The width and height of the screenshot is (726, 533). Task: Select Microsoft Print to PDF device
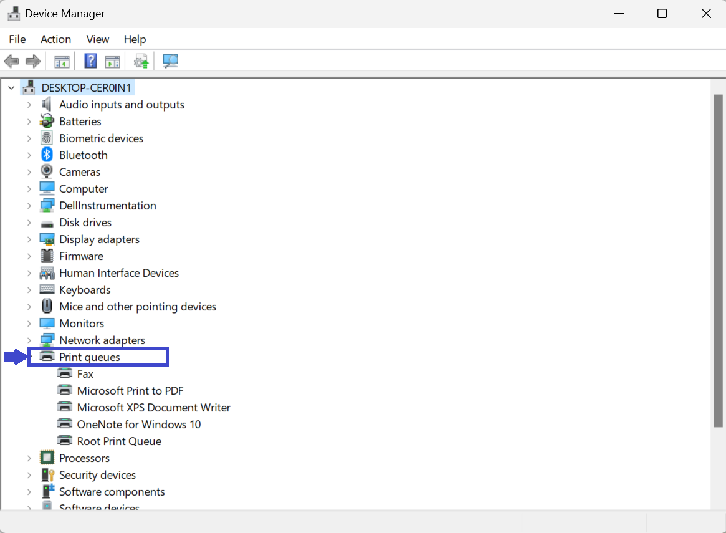point(130,391)
